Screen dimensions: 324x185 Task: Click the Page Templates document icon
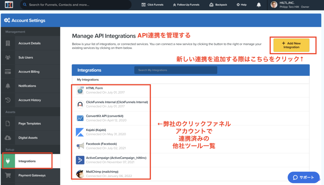(x=8, y=124)
